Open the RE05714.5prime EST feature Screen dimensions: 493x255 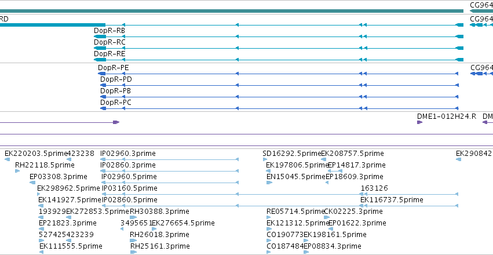coord(268,217)
